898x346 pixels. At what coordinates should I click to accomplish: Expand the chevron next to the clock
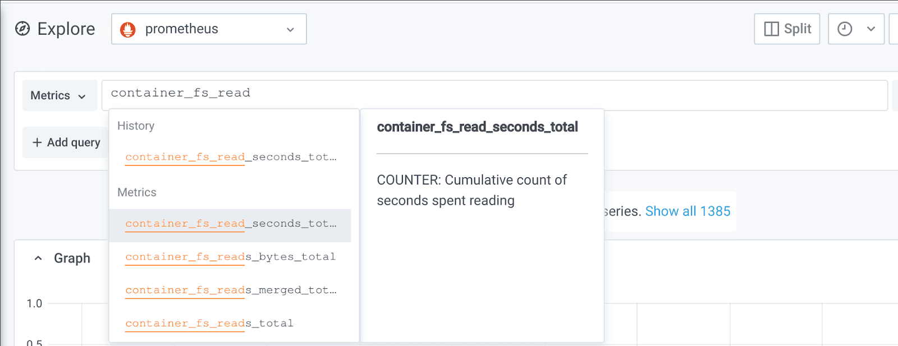tap(871, 29)
